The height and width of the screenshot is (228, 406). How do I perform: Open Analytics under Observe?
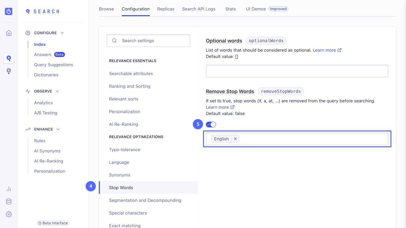pos(43,103)
